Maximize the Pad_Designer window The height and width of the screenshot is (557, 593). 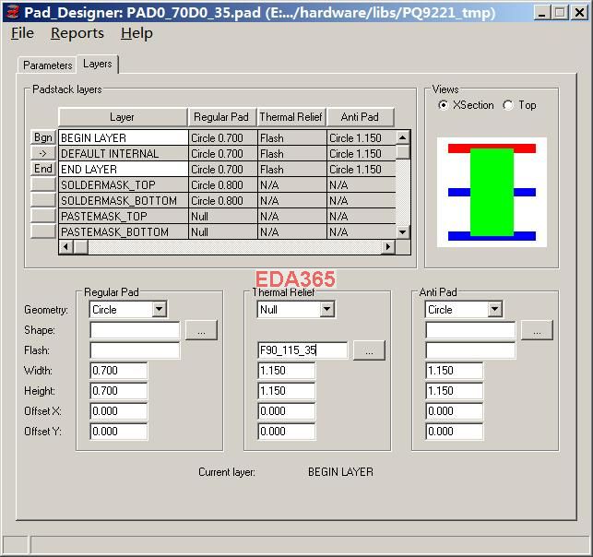pyautogui.click(x=560, y=13)
